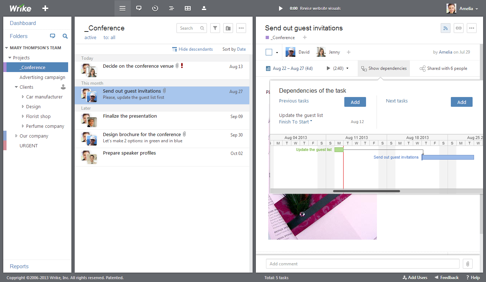Open task Decide on the conference venue
The height and width of the screenshot is (282, 486).
(162, 70)
